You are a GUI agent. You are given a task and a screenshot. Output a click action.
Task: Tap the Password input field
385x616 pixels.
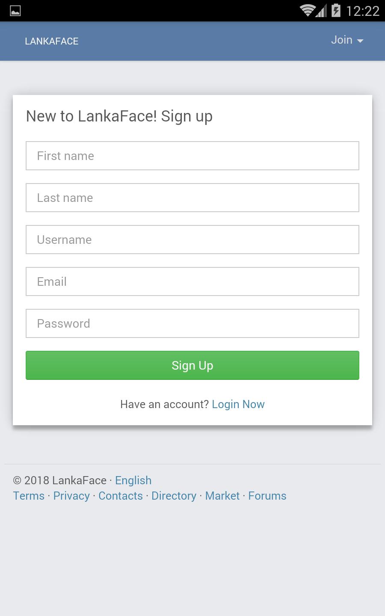click(x=192, y=323)
